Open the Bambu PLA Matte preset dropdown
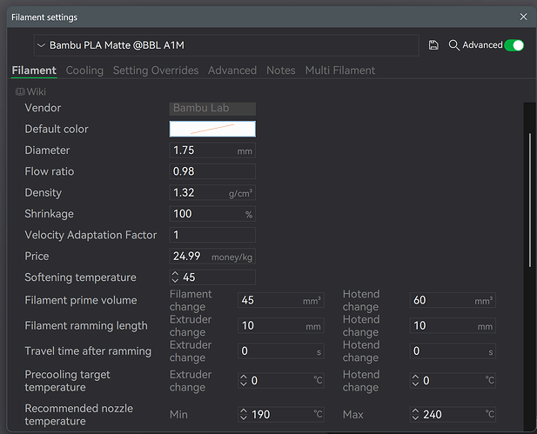The image size is (537, 434). (226, 45)
